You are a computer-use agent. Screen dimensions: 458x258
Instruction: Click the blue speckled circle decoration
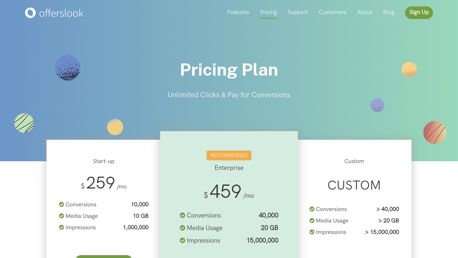click(68, 68)
